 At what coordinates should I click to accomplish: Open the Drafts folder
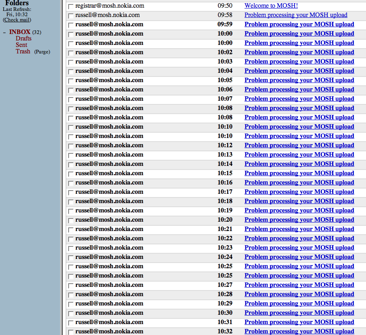pyautogui.click(x=23, y=38)
